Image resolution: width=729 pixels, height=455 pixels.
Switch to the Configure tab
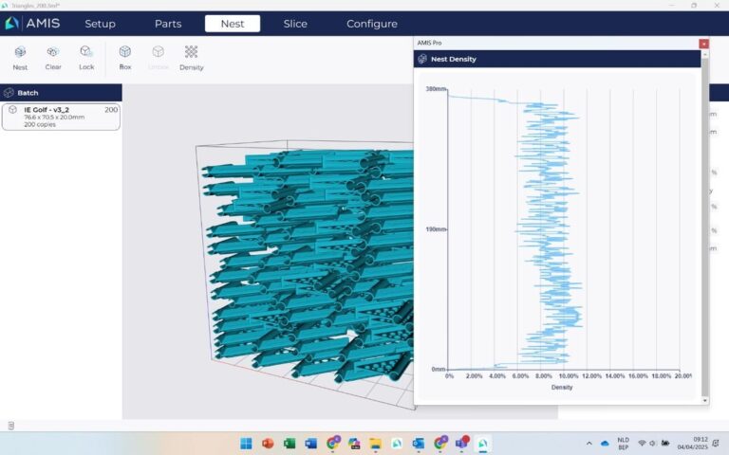[372, 24]
